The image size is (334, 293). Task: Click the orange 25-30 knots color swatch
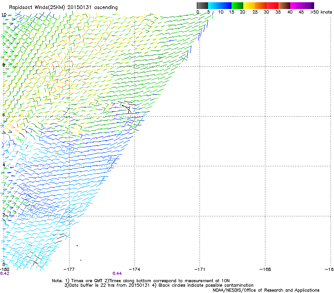[261, 5]
